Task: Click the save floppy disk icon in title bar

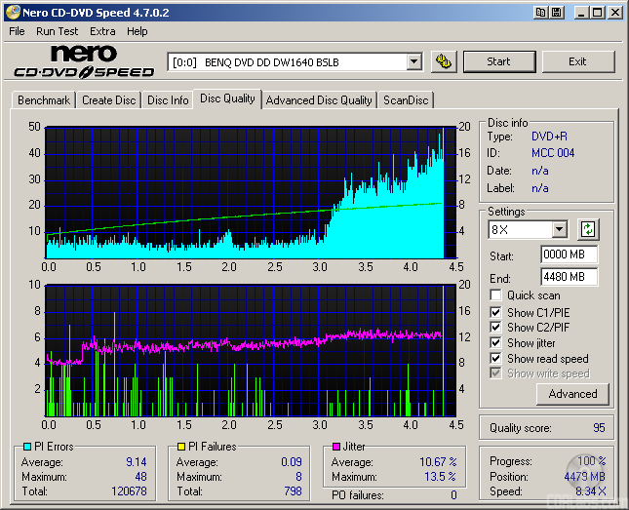Action: click(556, 13)
